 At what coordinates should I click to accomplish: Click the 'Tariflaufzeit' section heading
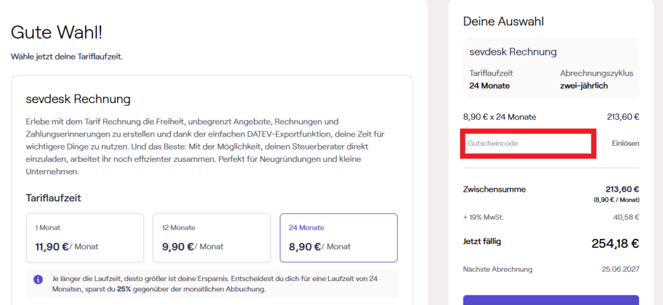(x=53, y=198)
